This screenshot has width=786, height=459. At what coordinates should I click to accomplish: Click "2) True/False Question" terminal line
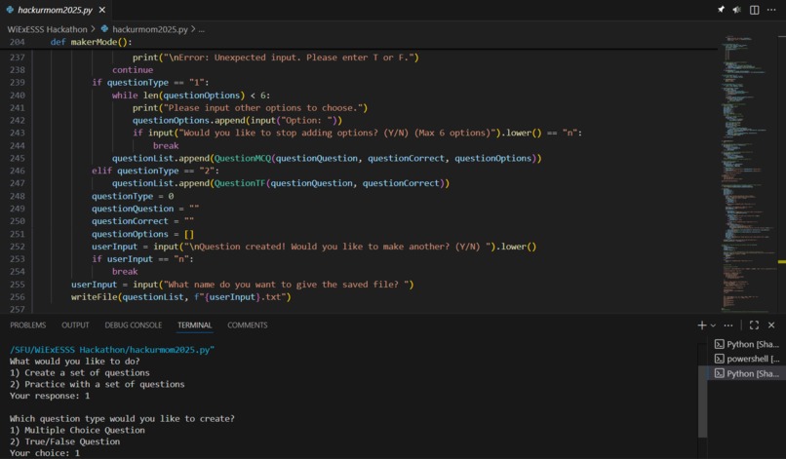(x=64, y=441)
